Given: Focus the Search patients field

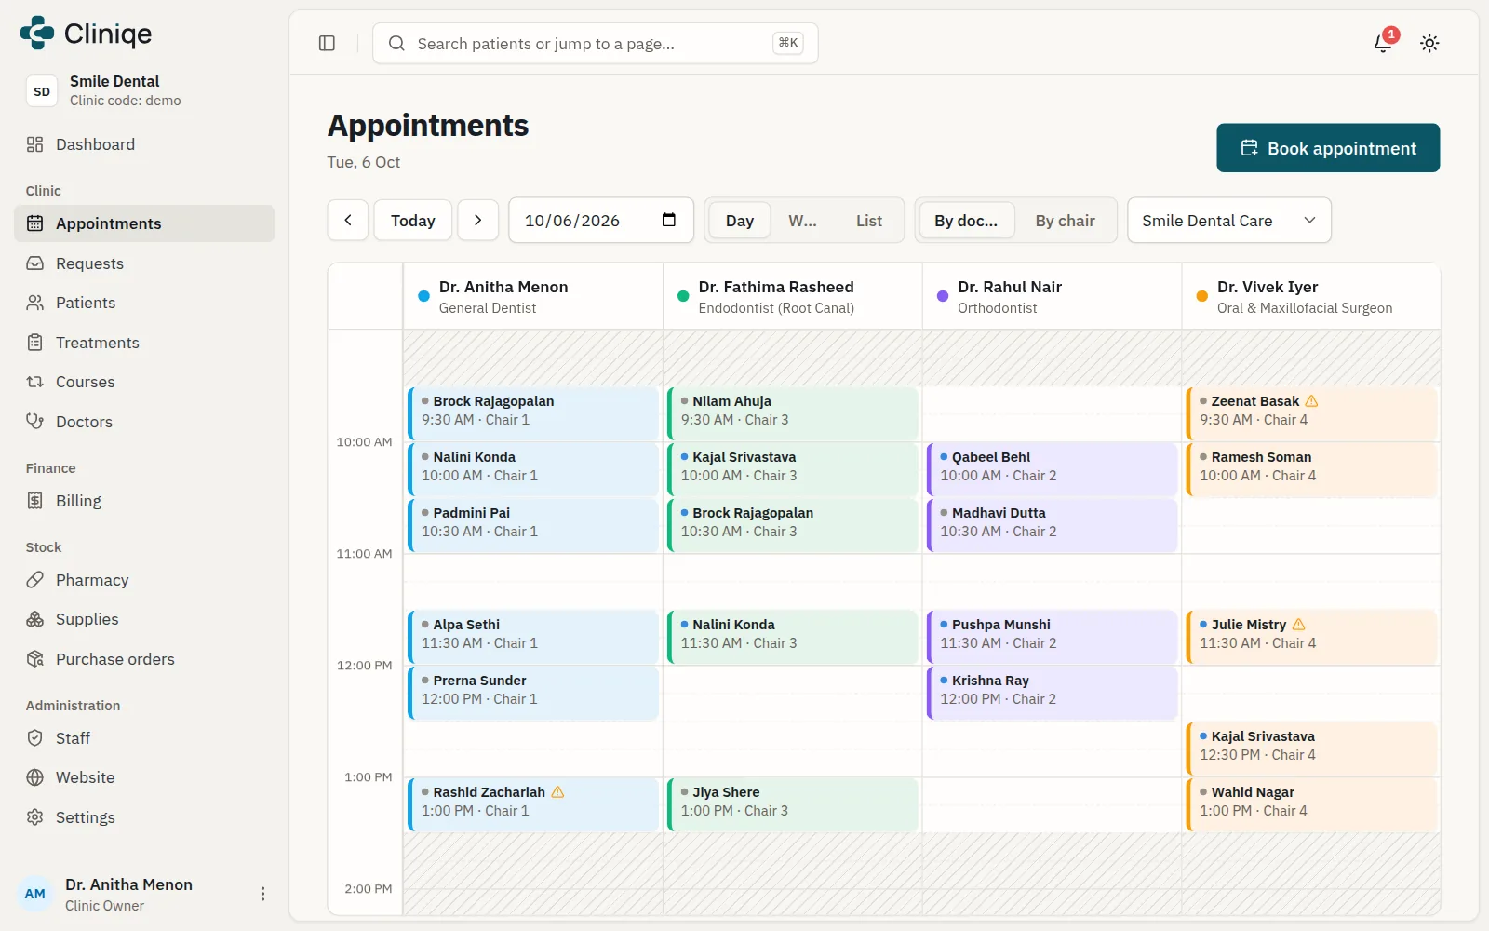Looking at the screenshot, I should [x=596, y=43].
